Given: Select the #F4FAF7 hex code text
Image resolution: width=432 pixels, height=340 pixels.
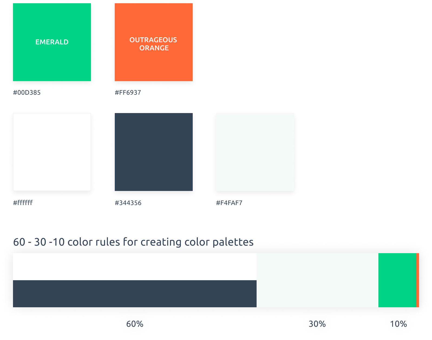Looking at the screenshot, I should point(229,203).
